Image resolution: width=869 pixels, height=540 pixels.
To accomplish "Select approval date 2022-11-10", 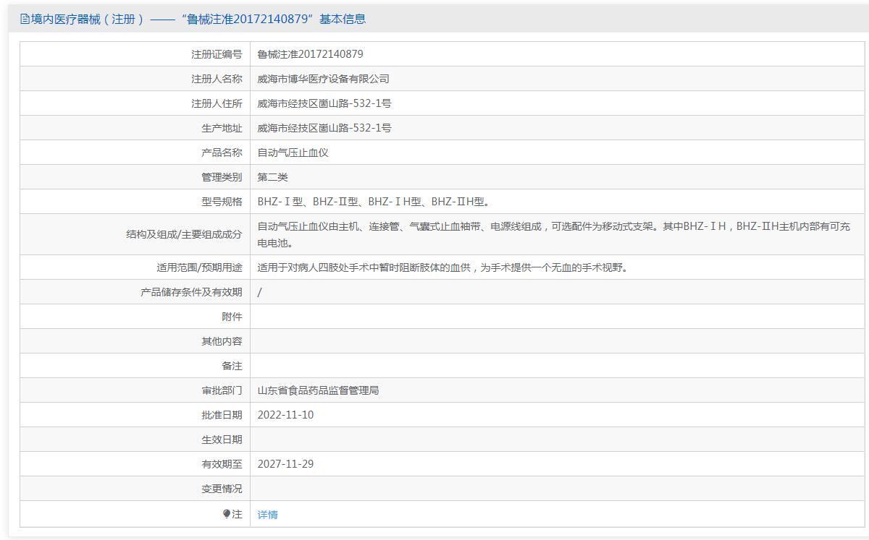I will pos(285,415).
